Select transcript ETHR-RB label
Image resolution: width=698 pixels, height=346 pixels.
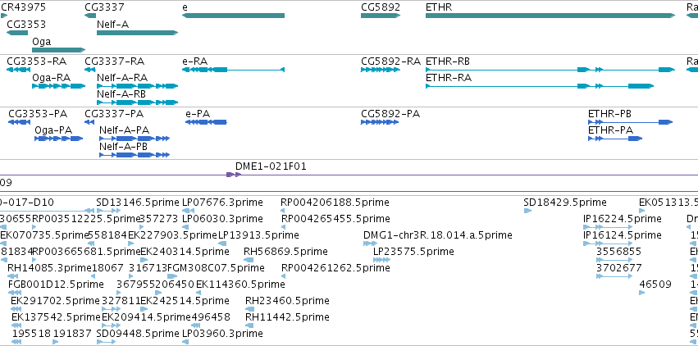(x=448, y=61)
